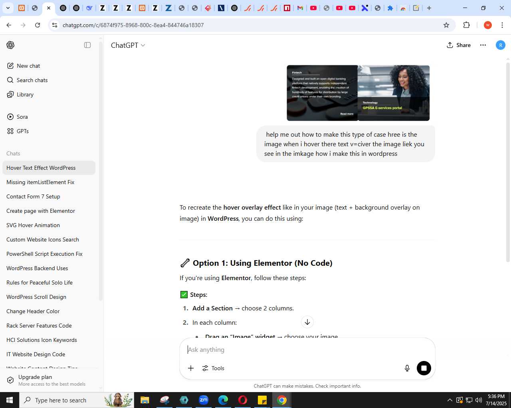Viewport: 511px width, 408px height.
Task: Open Rack Server Features Code chat
Action: pyautogui.click(x=49, y=326)
